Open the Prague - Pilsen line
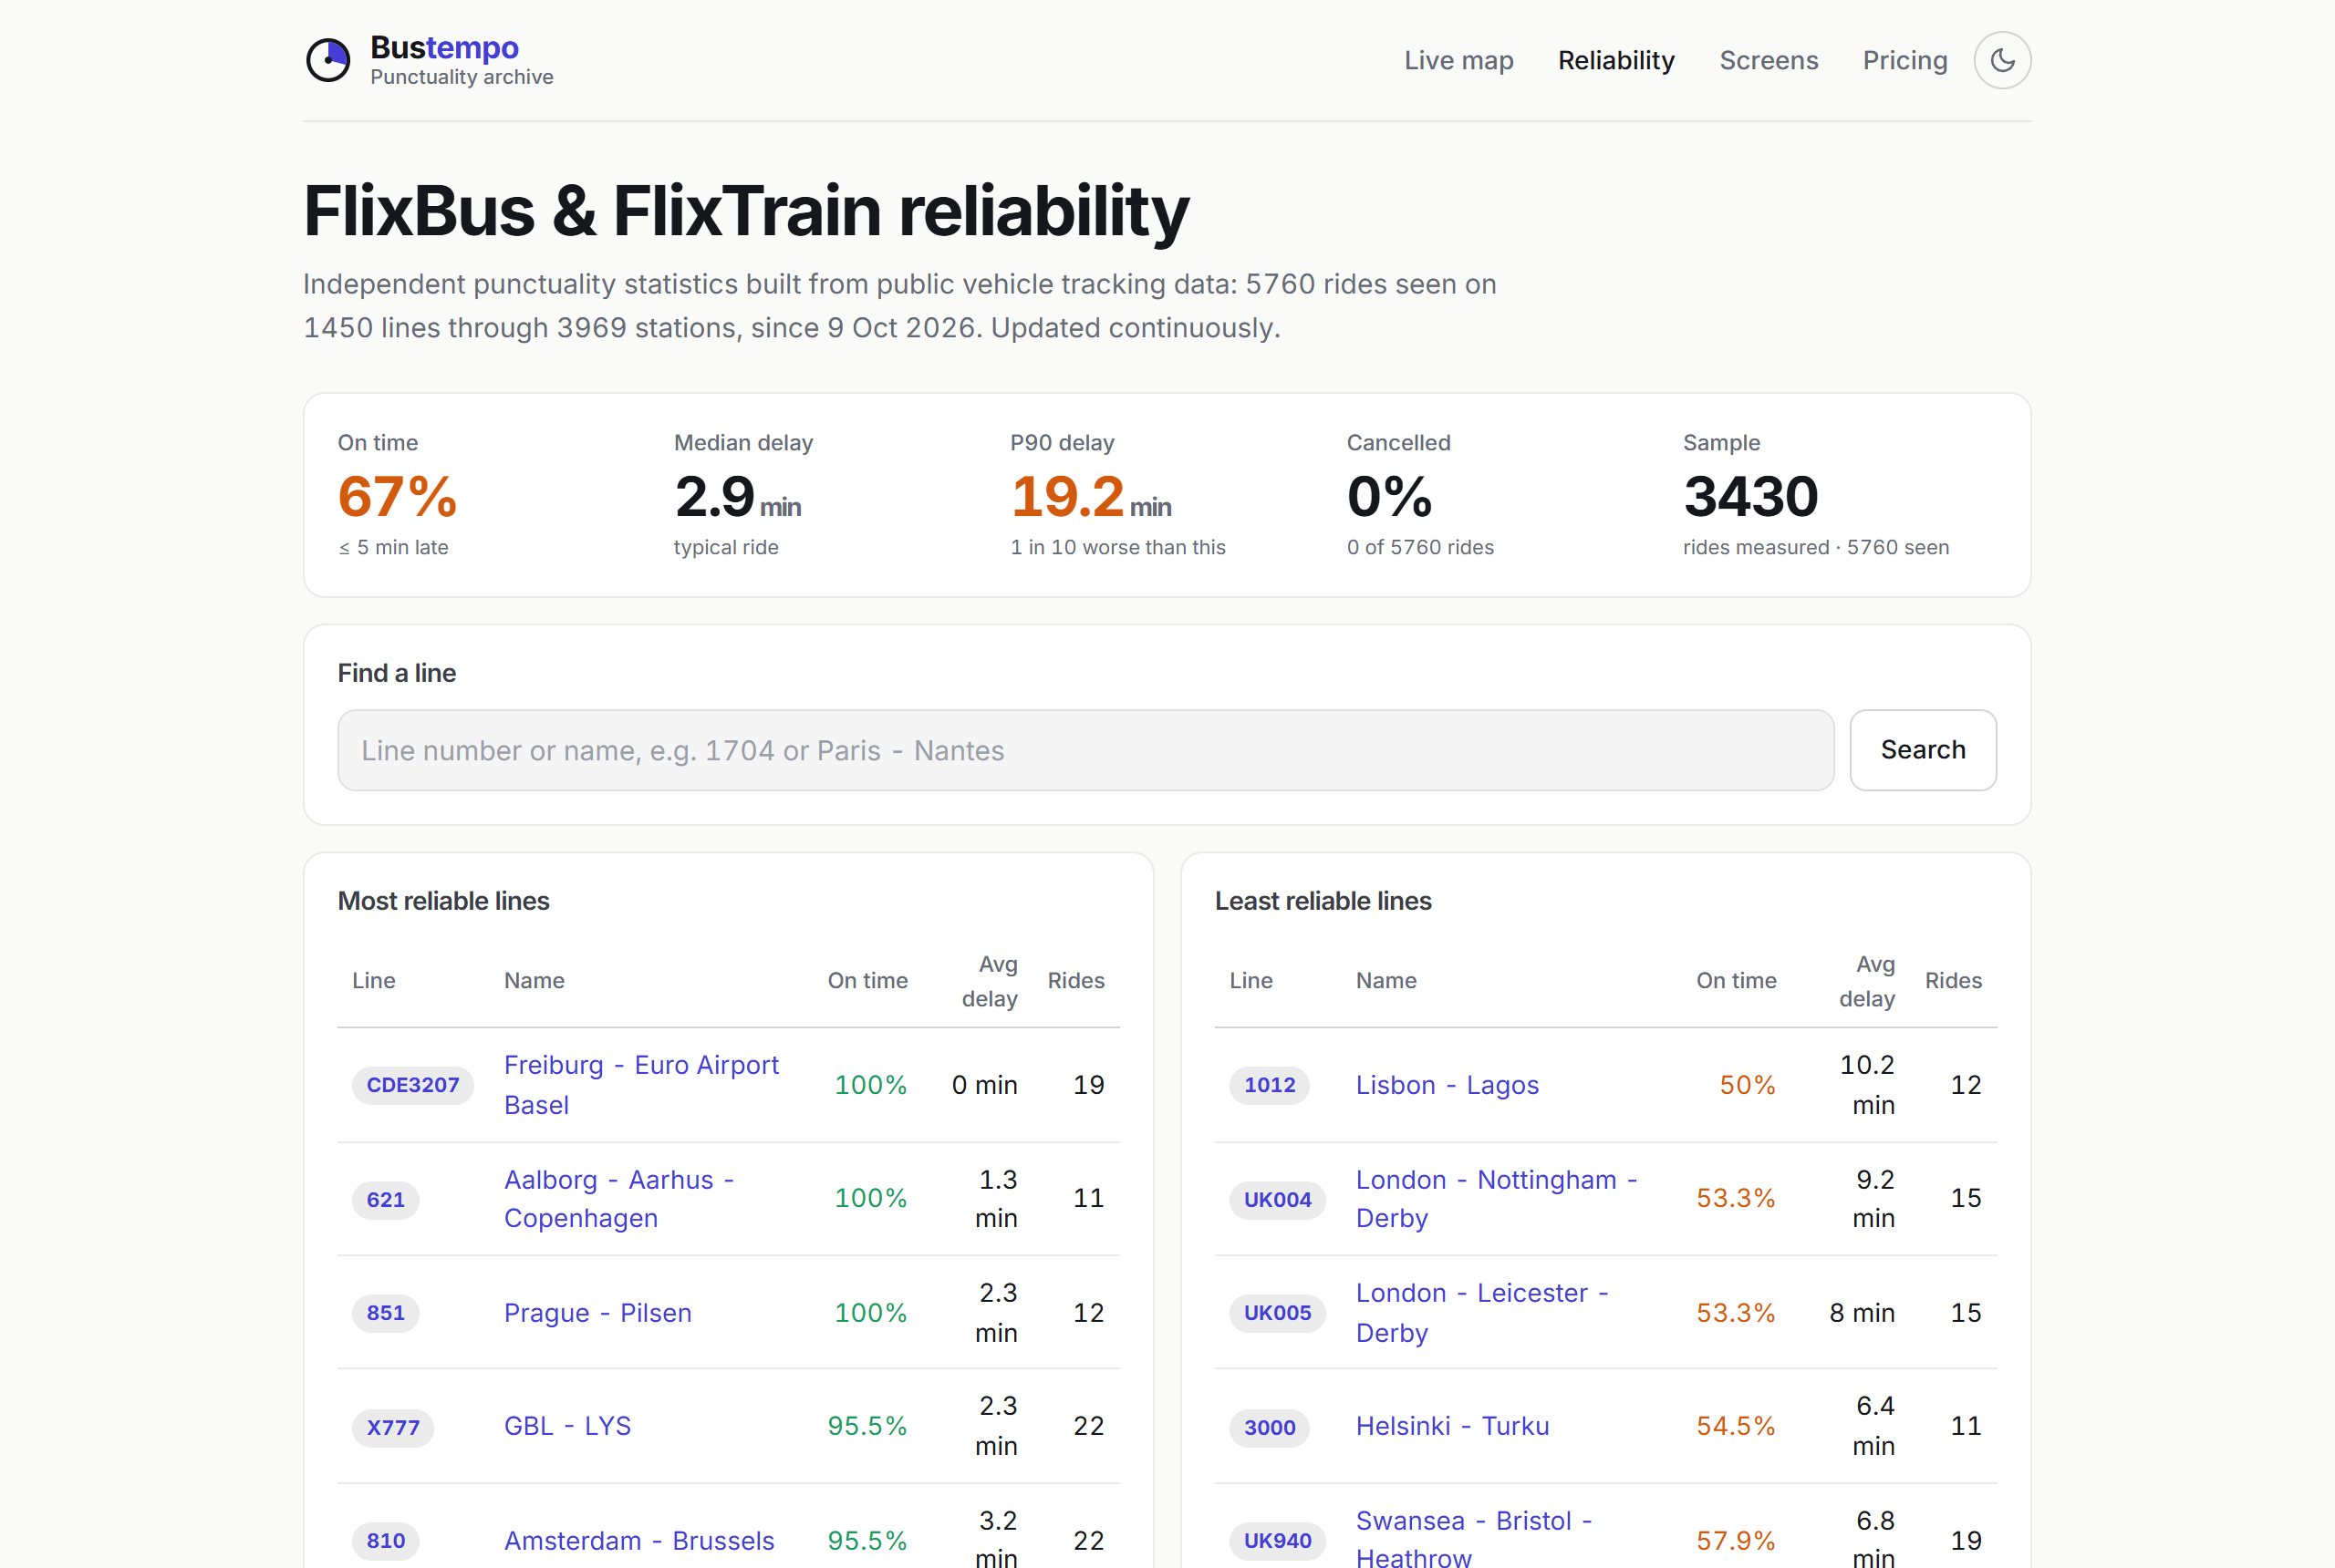Viewport: 2335px width, 1568px height. [597, 1313]
